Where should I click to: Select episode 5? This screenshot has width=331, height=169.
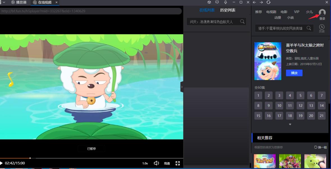click(300, 95)
